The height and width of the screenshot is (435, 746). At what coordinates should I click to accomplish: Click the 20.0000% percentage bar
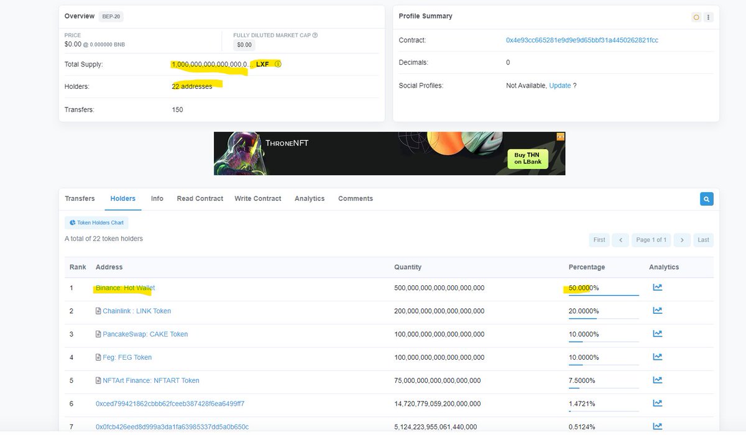point(604,318)
